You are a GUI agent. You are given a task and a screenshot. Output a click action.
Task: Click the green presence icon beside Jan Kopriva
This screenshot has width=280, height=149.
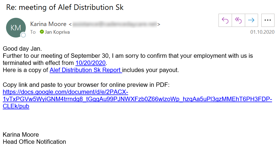(x=42, y=32)
